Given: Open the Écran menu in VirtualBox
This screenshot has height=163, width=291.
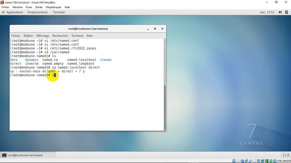Looking at the screenshot, I should tap(29, 7).
